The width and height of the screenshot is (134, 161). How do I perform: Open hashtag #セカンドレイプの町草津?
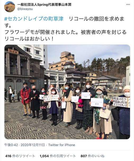[x=34, y=19]
